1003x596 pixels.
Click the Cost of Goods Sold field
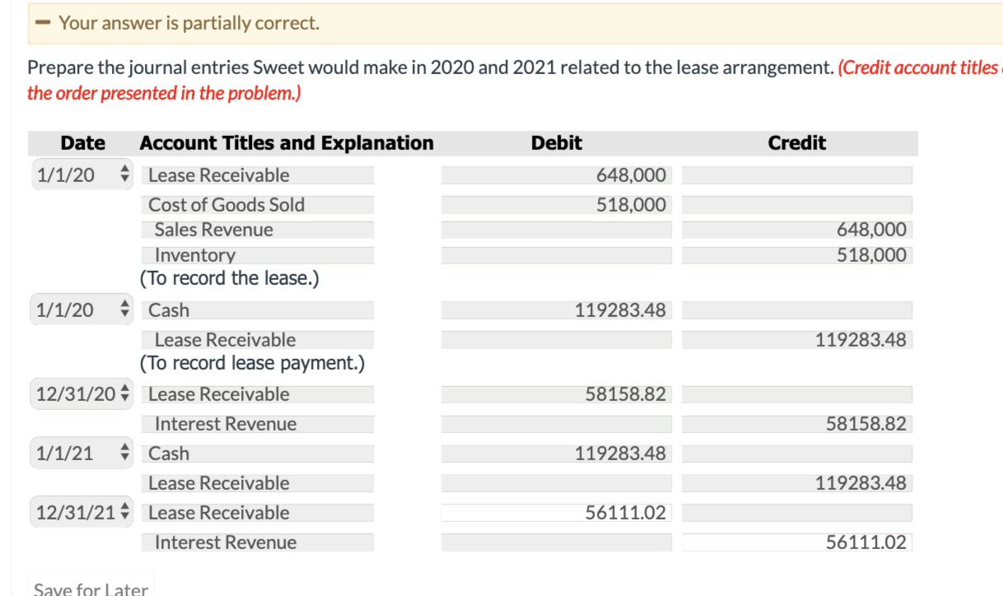(x=258, y=204)
